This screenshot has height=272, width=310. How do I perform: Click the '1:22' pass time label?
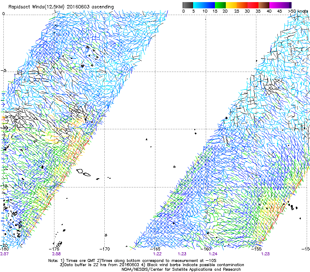[x=158, y=254]
